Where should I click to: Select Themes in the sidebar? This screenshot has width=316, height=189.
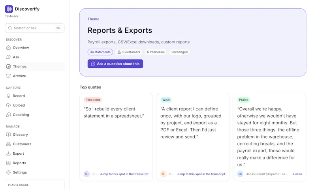coord(35,66)
